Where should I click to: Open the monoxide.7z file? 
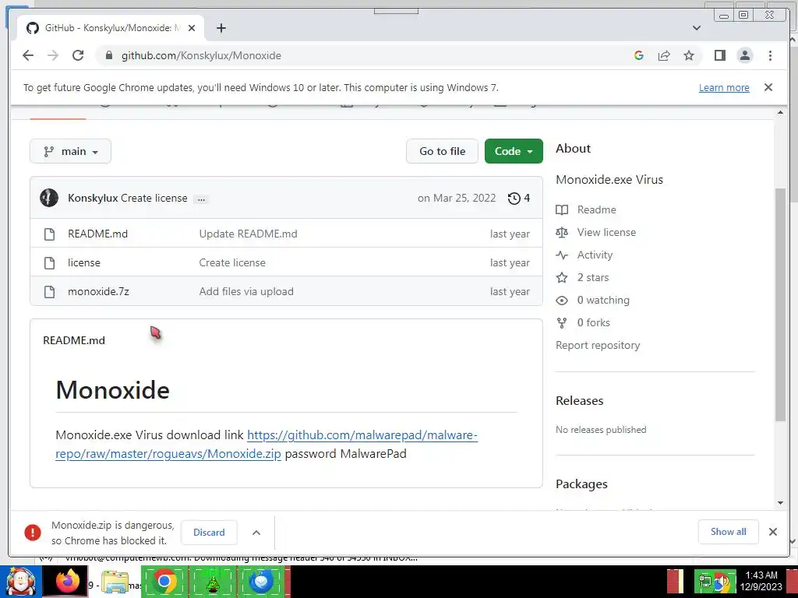(98, 291)
